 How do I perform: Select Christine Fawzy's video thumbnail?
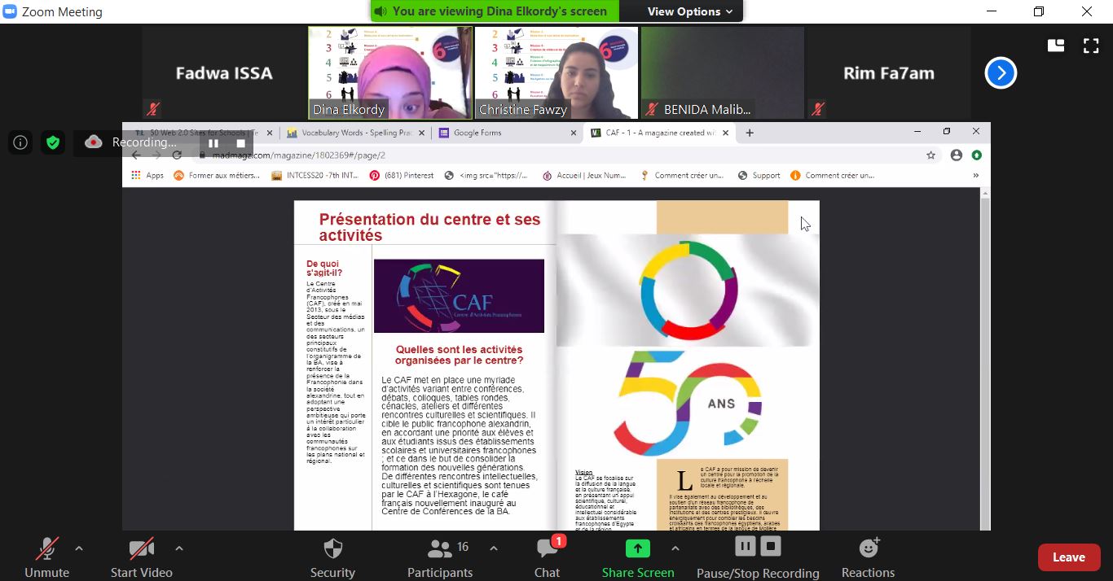tap(556, 73)
